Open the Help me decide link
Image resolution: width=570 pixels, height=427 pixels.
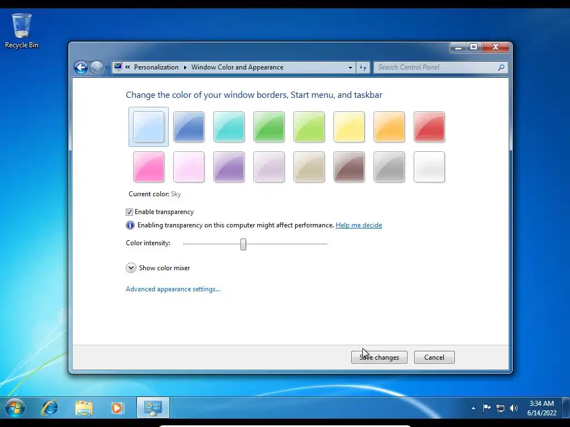[x=358, y=225]
